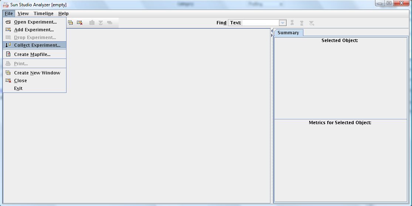Click the funnel-with-plus filter icon near Find
The image size is (412, 206).
(x=311, y=23)
